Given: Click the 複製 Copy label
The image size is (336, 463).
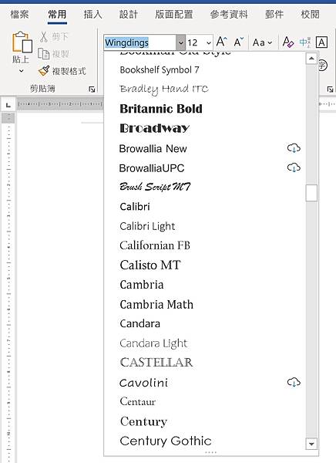Looking at the screenshot, I should click(x=60, y=54).
